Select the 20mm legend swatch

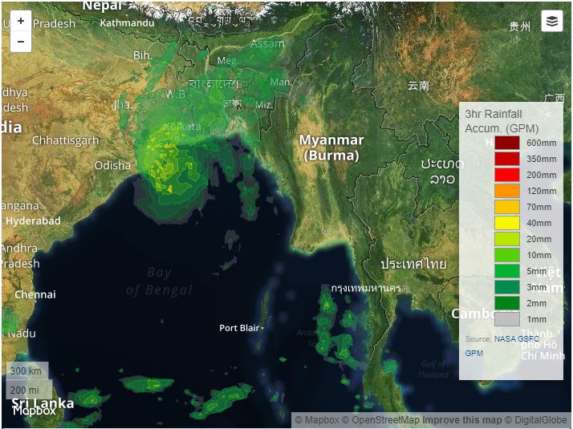pos(507,239)
